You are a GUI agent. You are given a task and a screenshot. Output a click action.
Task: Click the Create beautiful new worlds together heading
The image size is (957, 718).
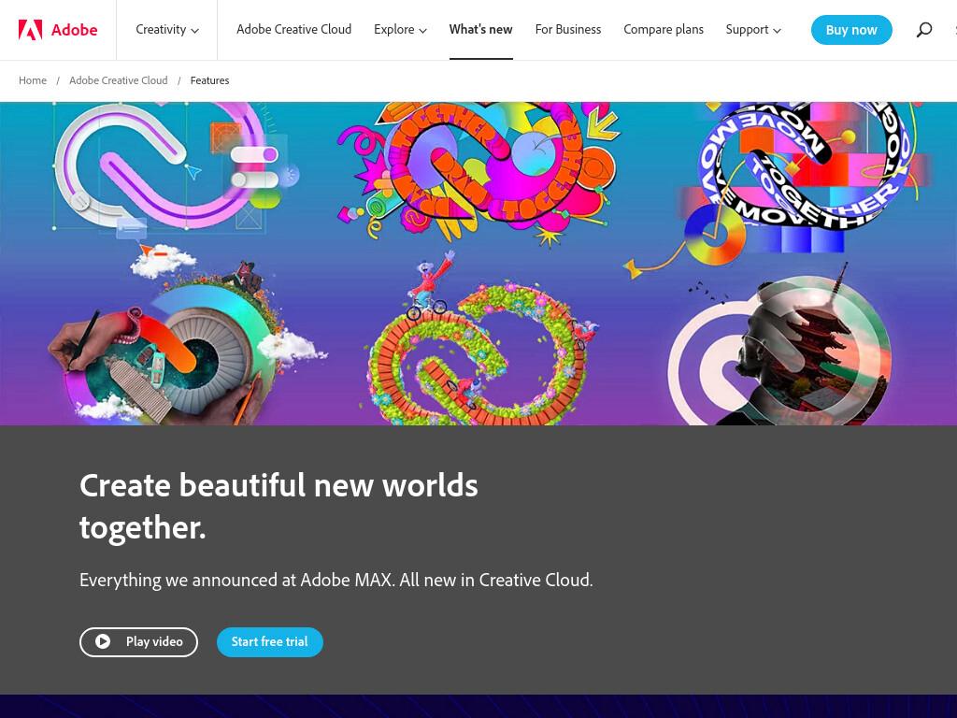[279, 506]
